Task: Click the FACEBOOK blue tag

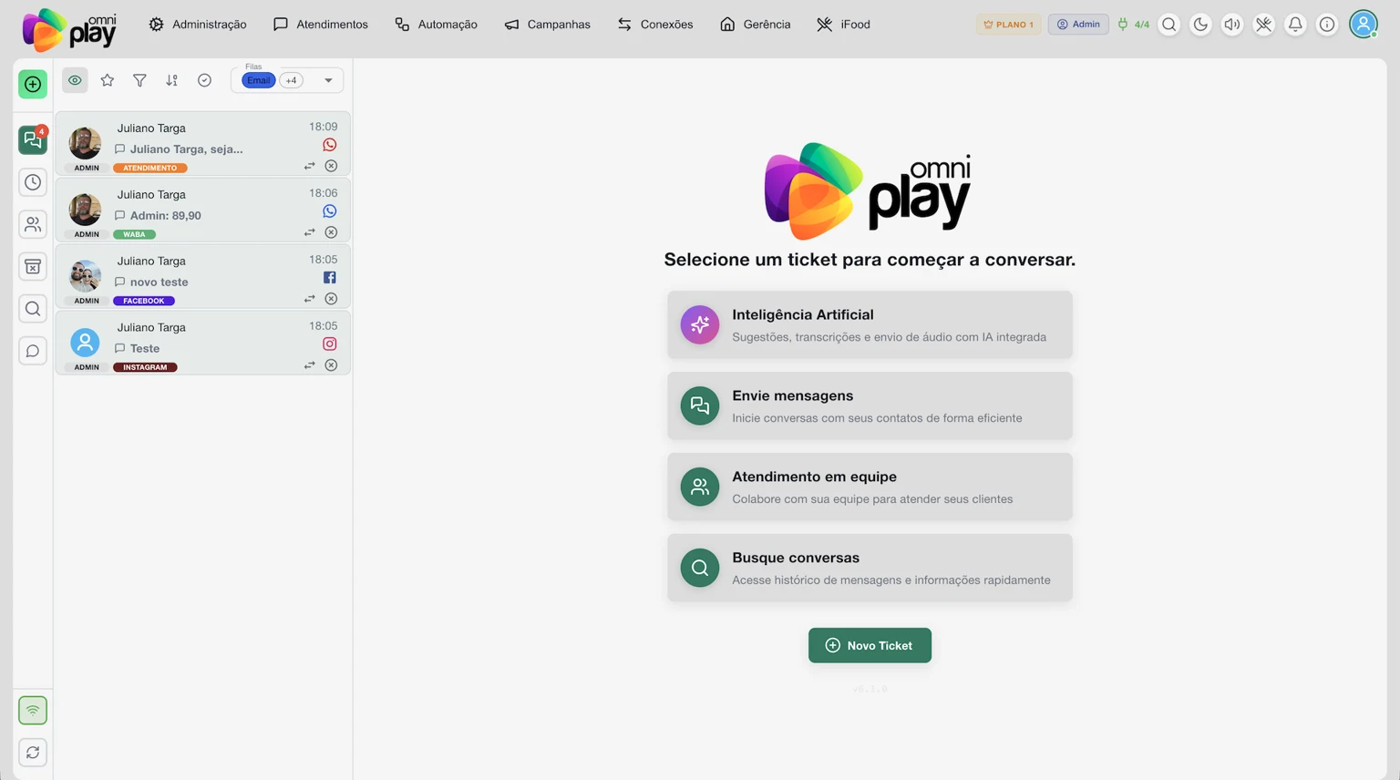Action: pos(144,301)
